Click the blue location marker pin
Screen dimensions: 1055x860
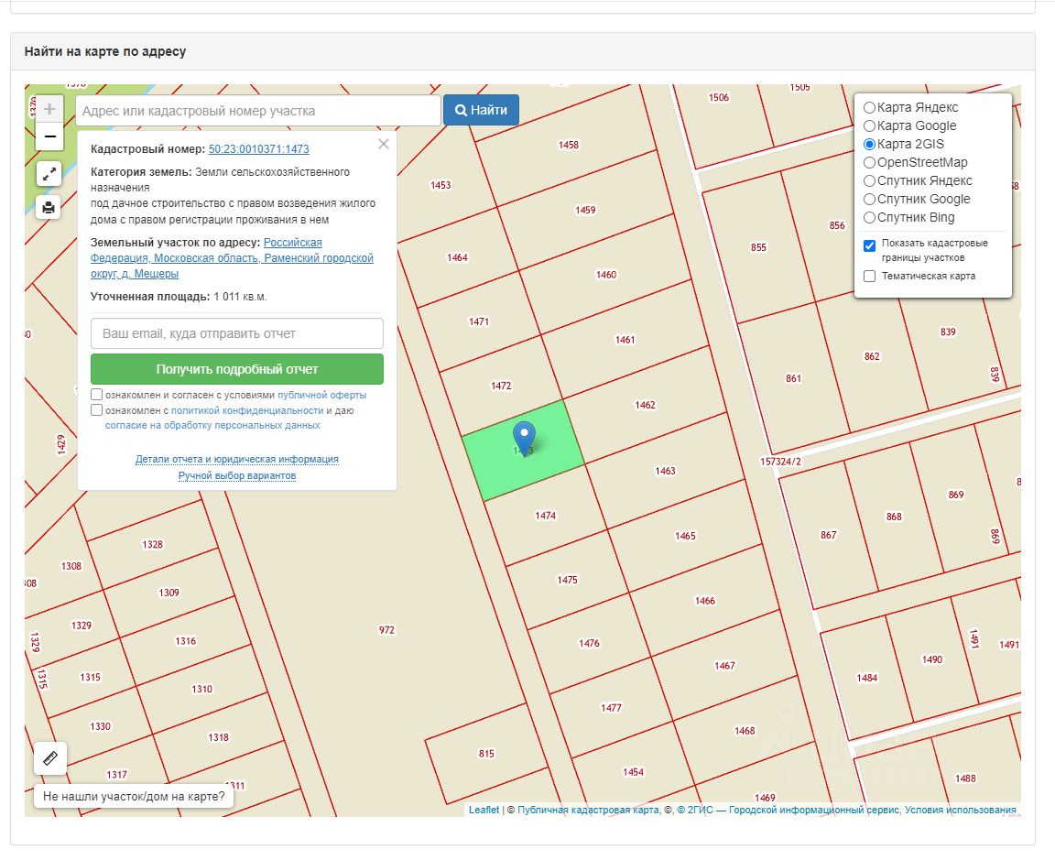click(x=524, y=438)
